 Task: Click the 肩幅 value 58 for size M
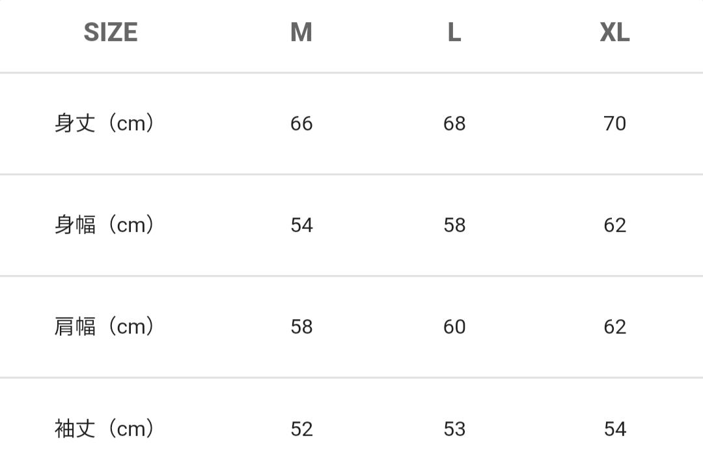pyautogui.click(x=301, y=327)
